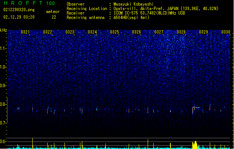Viewport: 234px width, 149px height.
Task: Click the antenna A504HB(yagi 4el) text
Action: click(x=131, y=18)
